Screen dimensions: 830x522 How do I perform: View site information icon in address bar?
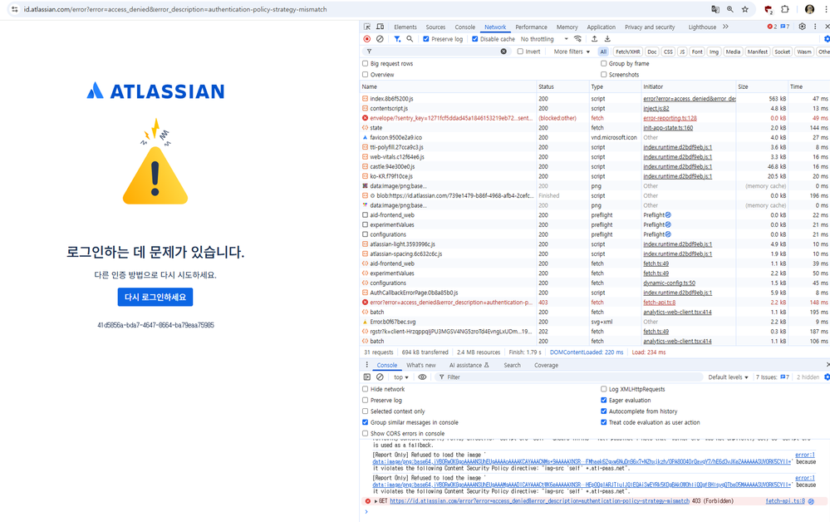[x=14, y=9]
